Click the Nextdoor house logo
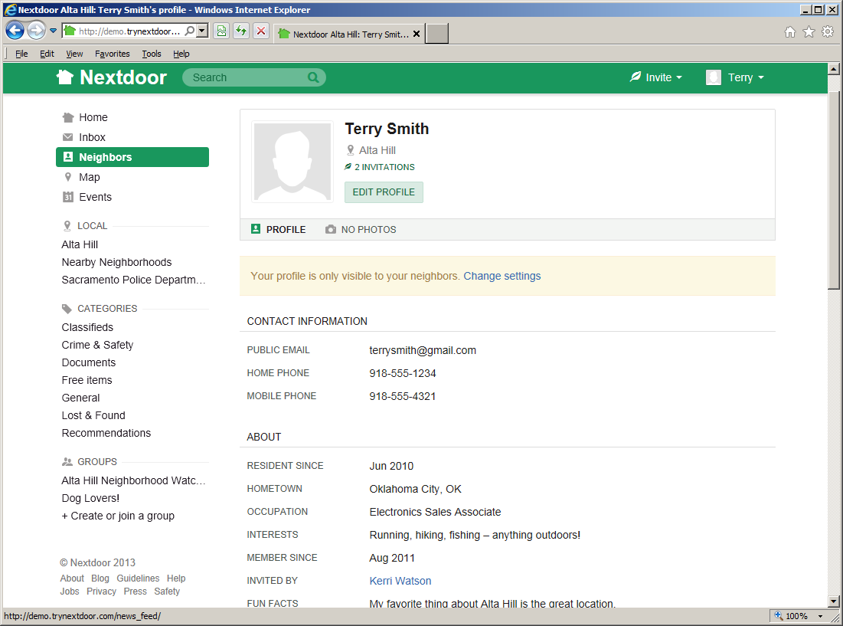The width and height of the screenshot is (843, 626). (x=66, y=77)
